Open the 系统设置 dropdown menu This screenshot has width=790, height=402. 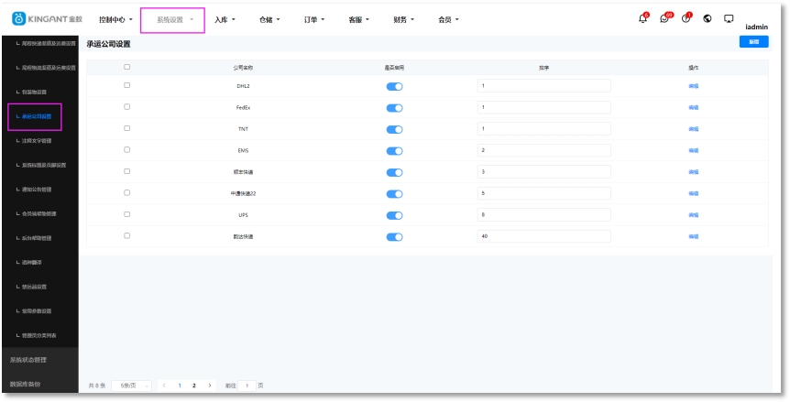[175, 19]
